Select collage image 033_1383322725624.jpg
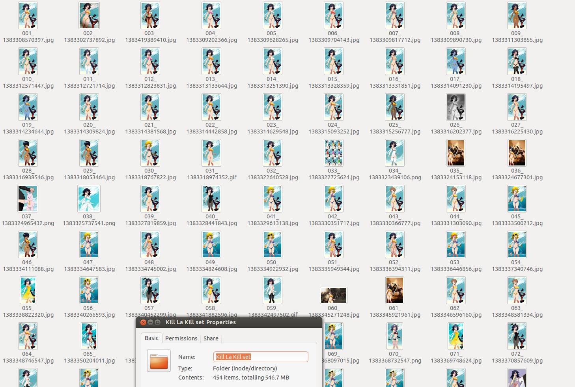The height and width of the screenshot is (387, 575). [334, 153]
